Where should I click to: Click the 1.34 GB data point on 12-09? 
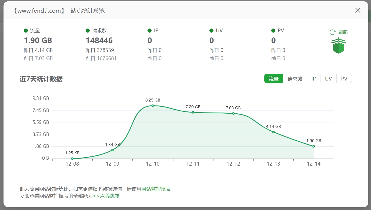(x=112, y=150)
